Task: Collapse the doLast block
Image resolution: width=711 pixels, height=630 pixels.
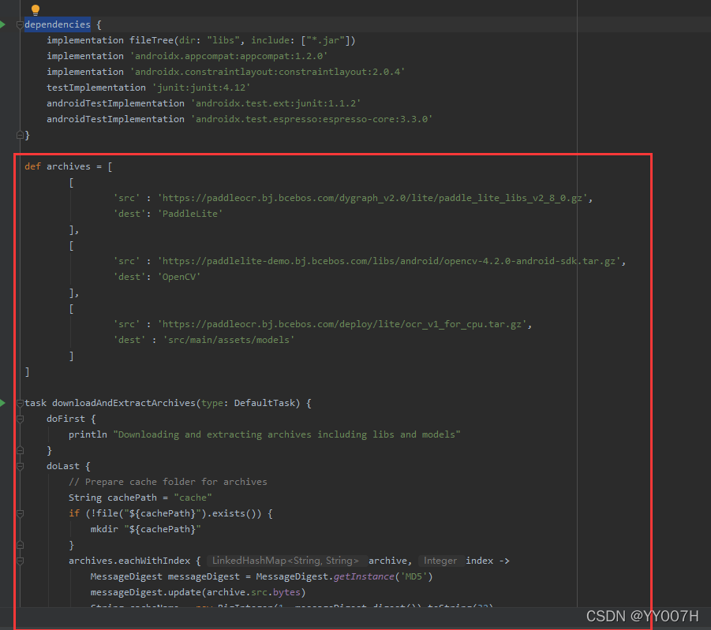Action: 19,466
